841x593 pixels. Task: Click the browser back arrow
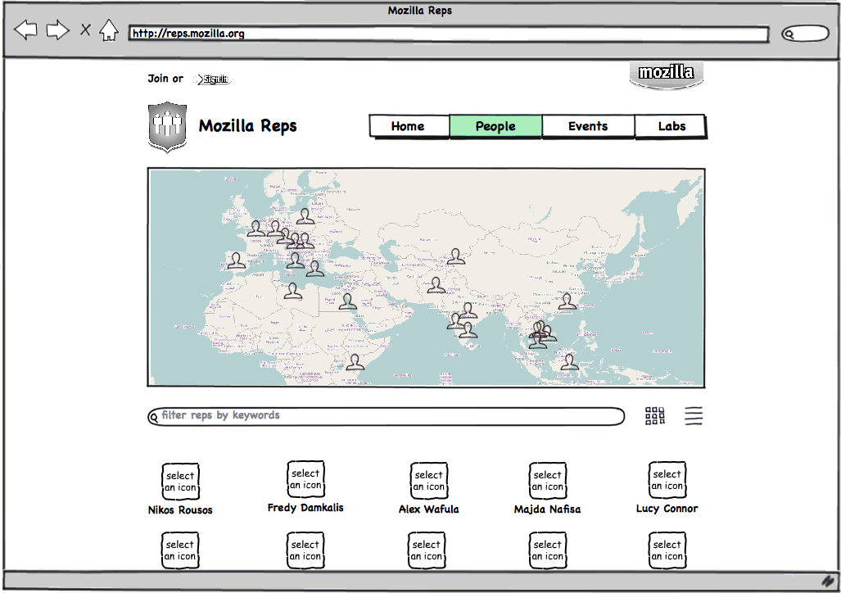[x=25, y=30]
